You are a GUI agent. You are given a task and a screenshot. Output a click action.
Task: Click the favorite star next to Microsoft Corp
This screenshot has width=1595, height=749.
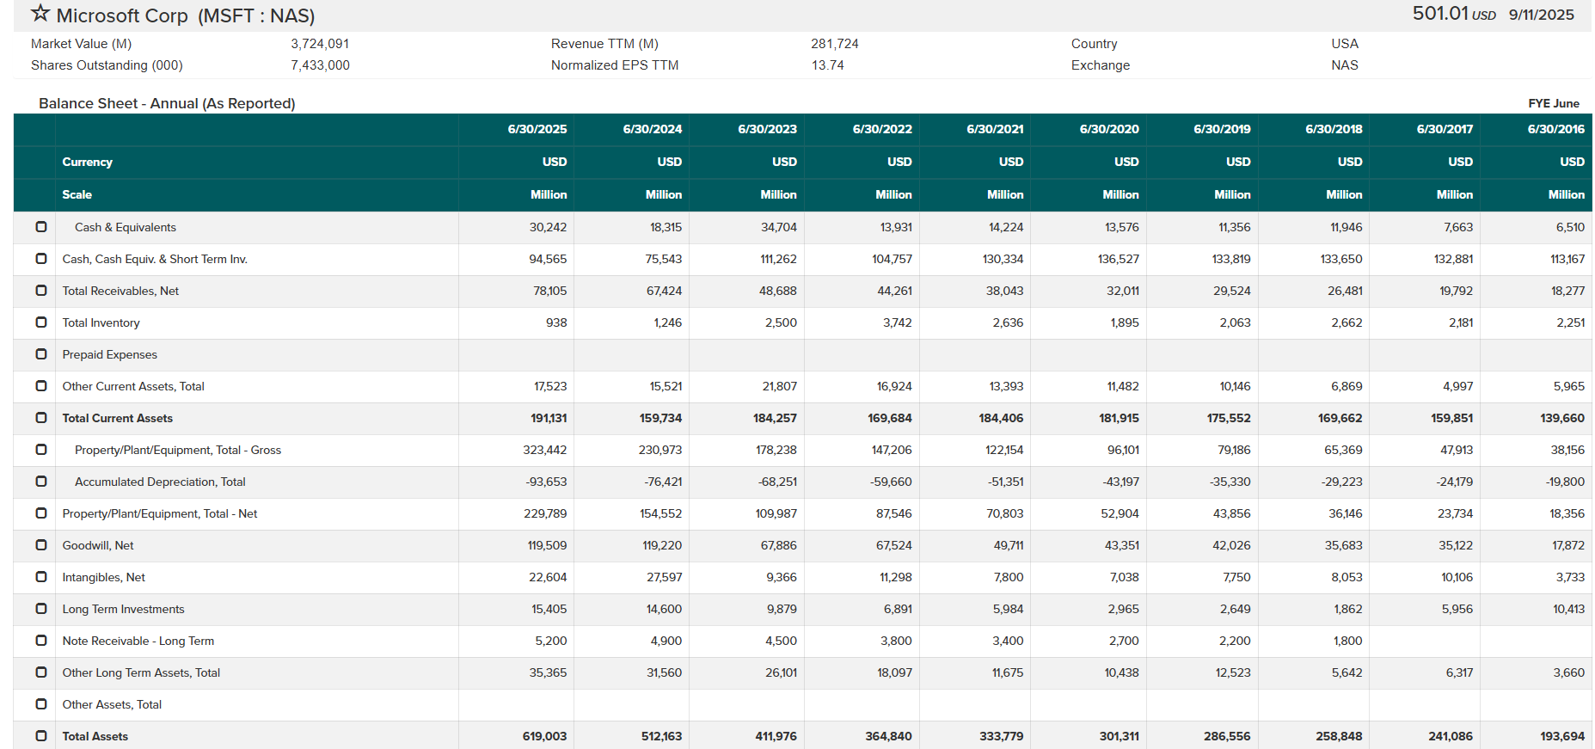[40, 14]
